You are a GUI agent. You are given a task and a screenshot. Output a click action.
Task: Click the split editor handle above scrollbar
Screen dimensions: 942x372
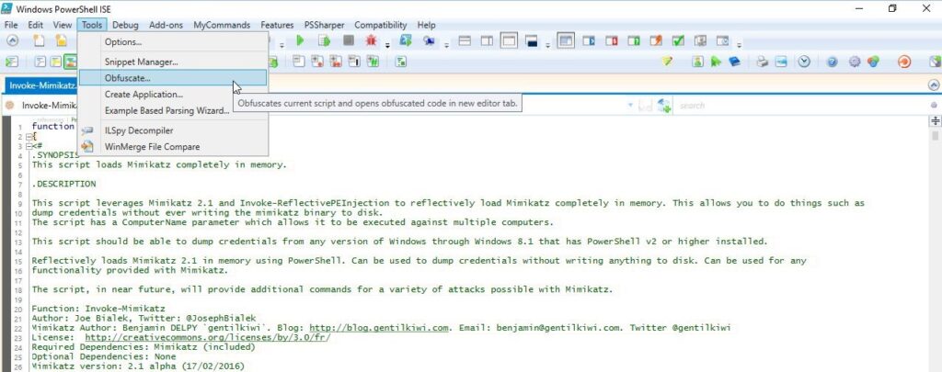[x=936, y=121]
